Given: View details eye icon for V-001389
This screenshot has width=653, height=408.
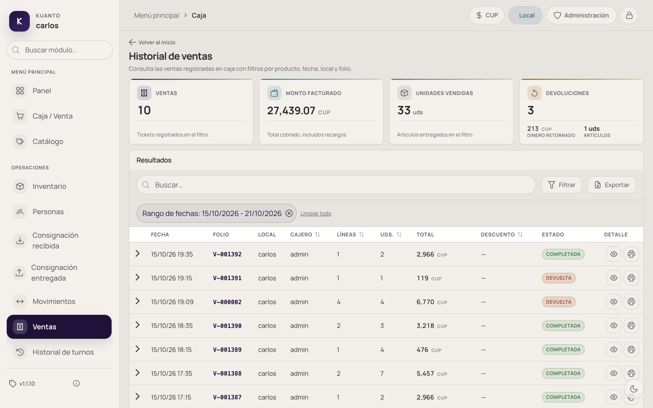Looking at the screenshot, I should pos(613,350).
